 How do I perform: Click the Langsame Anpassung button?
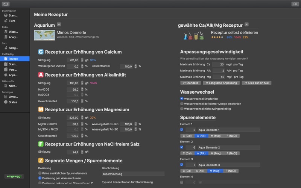(x=221, y=83)
